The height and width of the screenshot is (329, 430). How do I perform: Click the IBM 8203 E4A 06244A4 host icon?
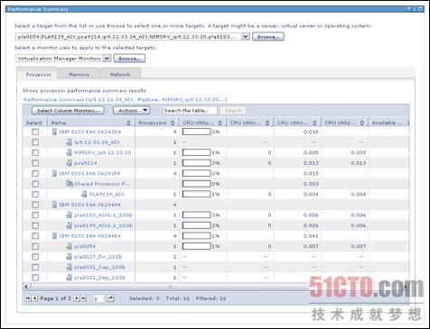point(54,205)
